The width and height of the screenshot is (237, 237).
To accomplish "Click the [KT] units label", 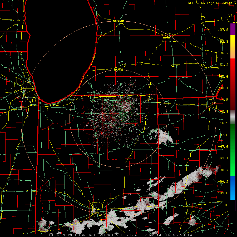I will coord(225,18).
